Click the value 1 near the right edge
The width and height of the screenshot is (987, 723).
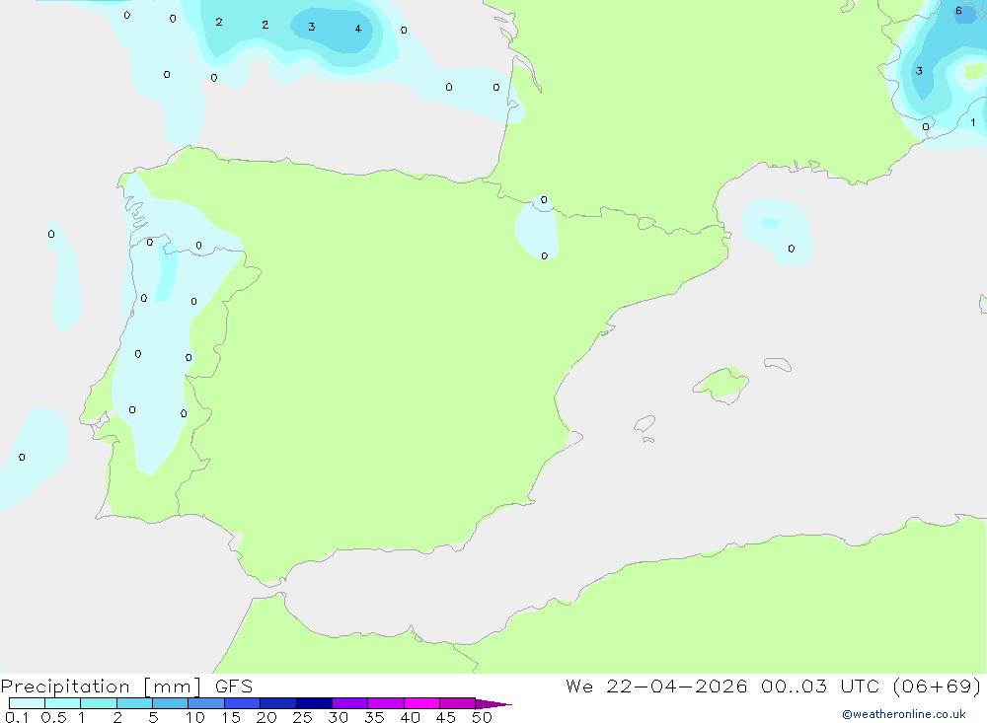coord(972,122)
